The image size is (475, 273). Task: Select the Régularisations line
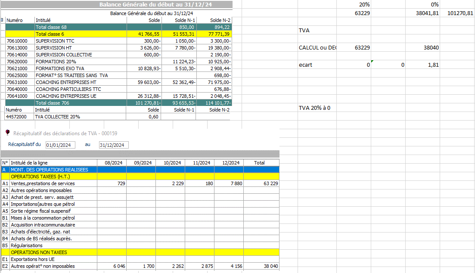[x=140, y=245]
